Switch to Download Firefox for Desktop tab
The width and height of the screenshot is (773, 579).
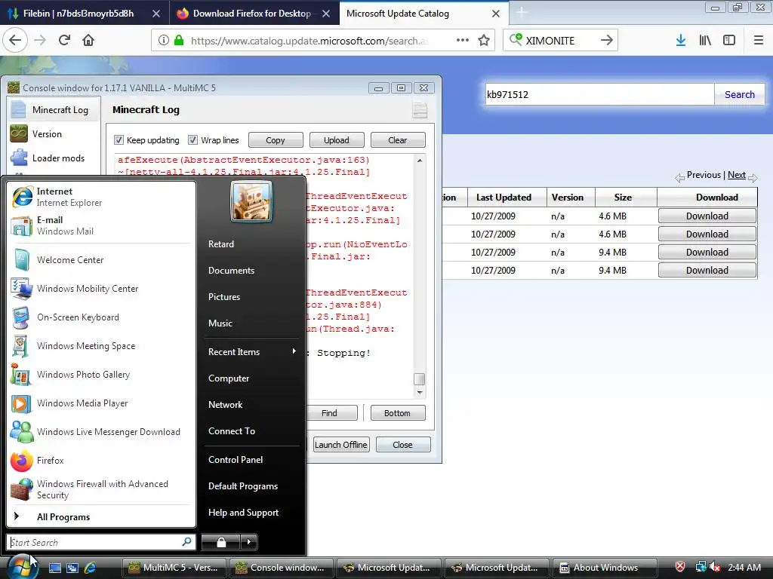click(x=252, y=14)
